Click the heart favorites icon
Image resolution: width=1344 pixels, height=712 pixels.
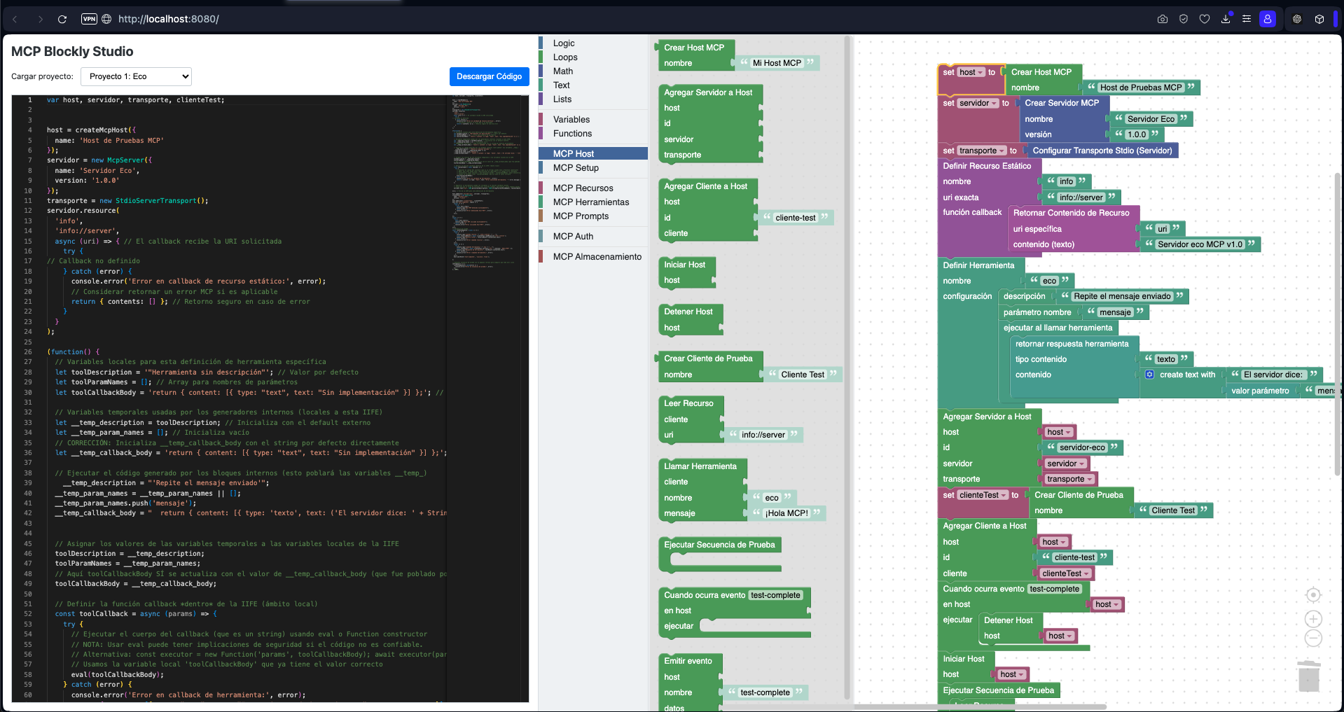1205,19
